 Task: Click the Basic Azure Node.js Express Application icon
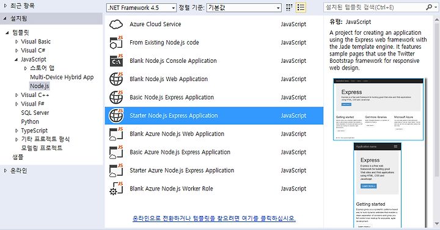tap(116, 152)
